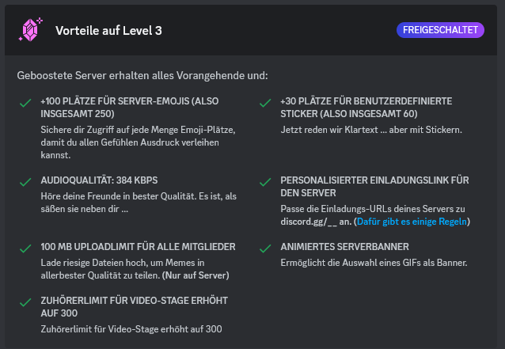Click the 'Vorteile auf Level 3' heading
Image resolution: width=505 pixels, height=349 pixels.
[108, 30]
